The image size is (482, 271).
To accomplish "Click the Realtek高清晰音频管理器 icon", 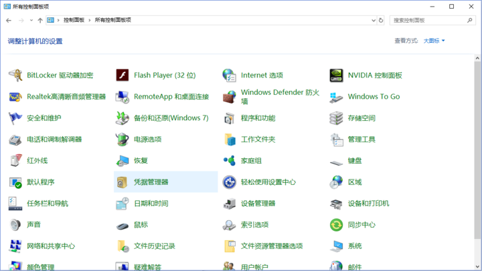I will [15, 97].
